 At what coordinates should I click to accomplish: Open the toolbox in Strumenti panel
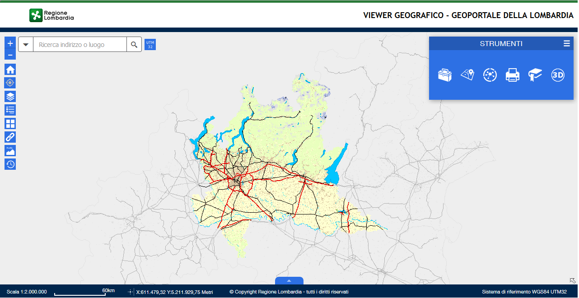(445, 75)
